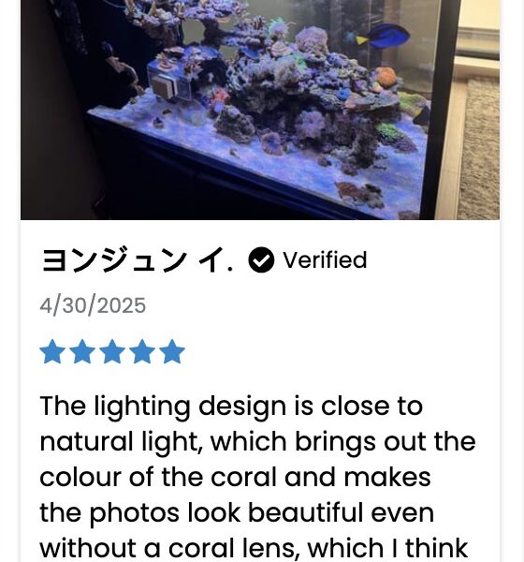The width and height of the screenshot is (524, 562).
Task: Click the blue tang fish in photo
Action: (x=380, y=37)
